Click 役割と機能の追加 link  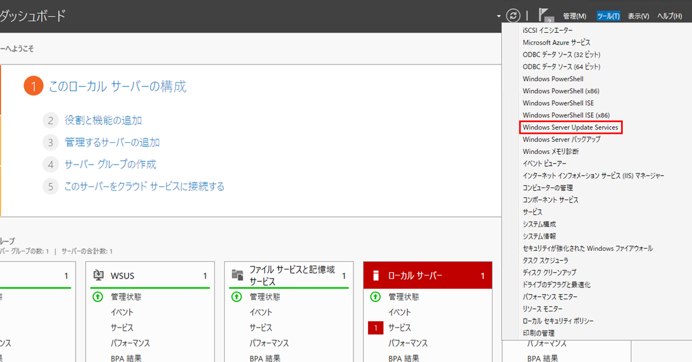[x=103, y=120]
